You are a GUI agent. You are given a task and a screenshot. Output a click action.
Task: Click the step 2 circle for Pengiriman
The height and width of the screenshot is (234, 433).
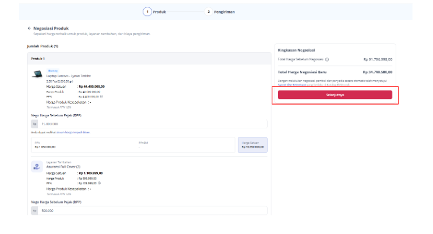tap(208, 12)
